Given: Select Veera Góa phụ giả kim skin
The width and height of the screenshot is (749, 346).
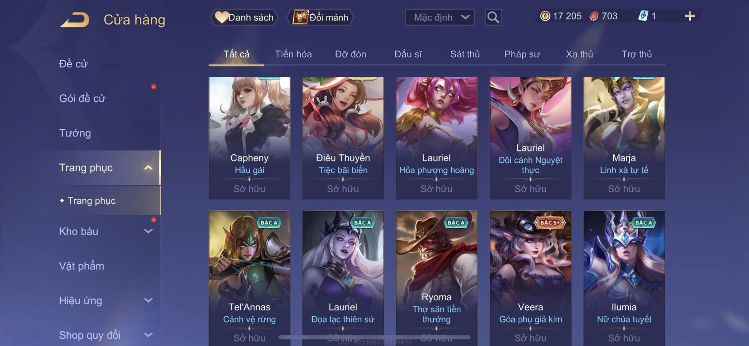Looking at the screenshot, I should 530,278.
